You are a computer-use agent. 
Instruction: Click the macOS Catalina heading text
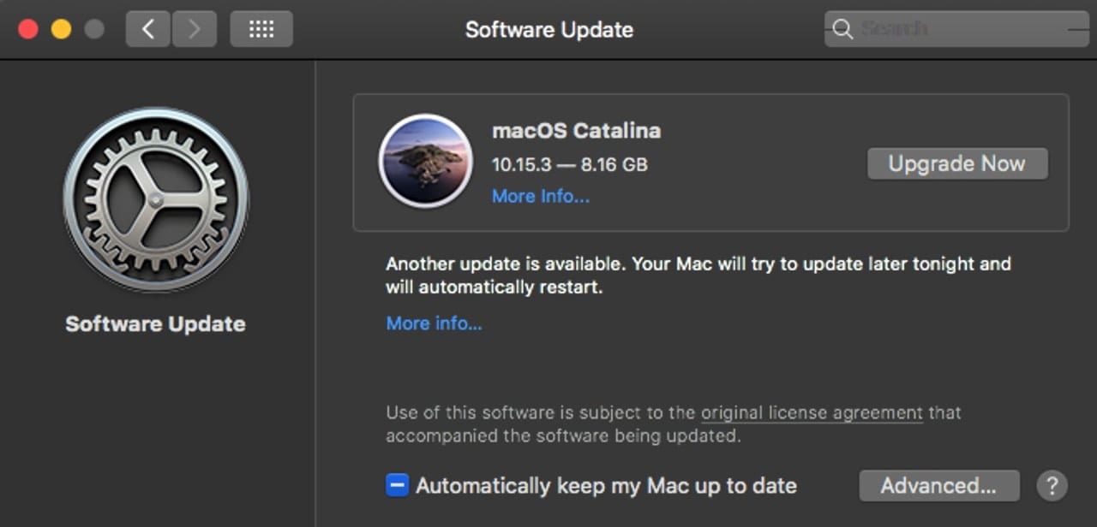click(x=576, y=131)
